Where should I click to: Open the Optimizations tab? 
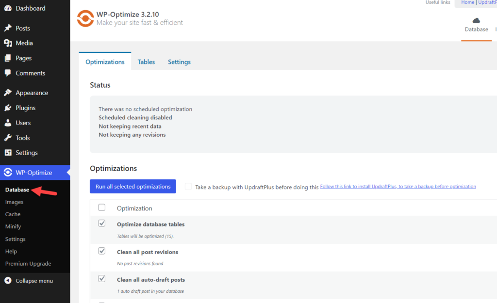pyautogui.click(x=105, y=62)
